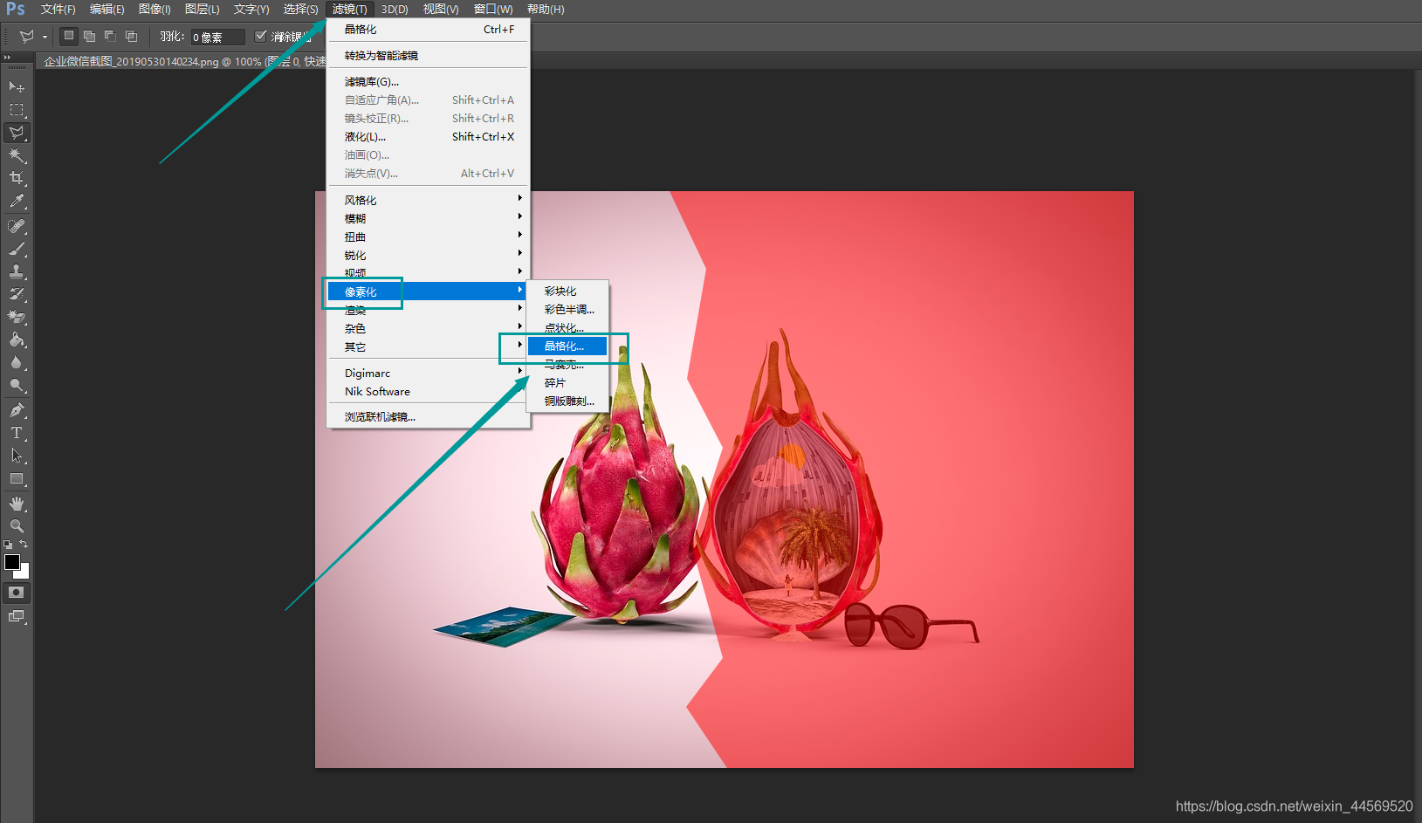Viewport: 1422px width, 823px height.
Task: Select the Eyedropper tool
Action: coord(17,201)
